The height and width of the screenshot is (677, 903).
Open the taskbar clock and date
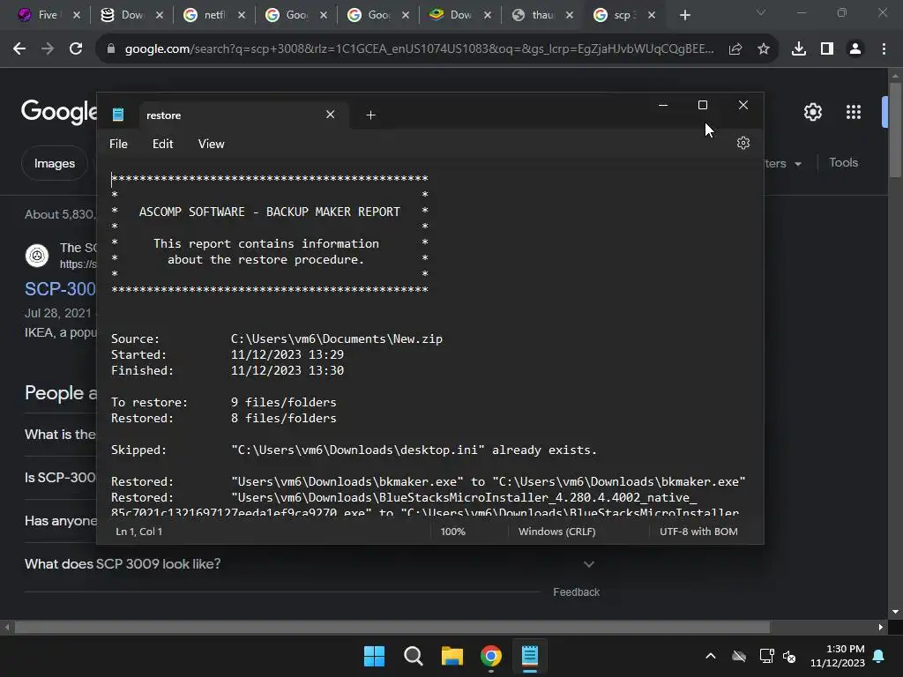click(838, 656)
